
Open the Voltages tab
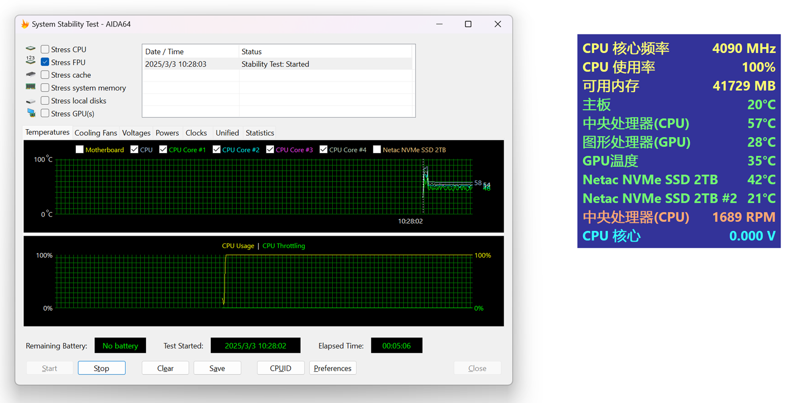[x=136, y=133]
